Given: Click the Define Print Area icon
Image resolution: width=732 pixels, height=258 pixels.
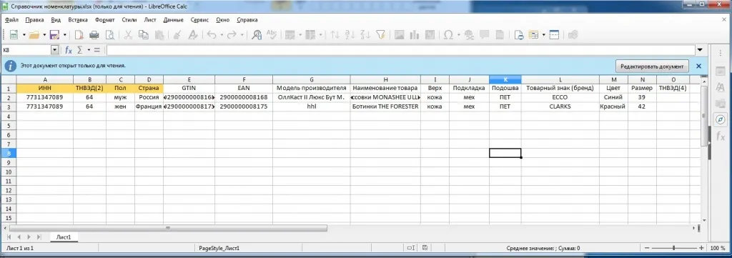Looking at the screenshot, I should [519, 35].
